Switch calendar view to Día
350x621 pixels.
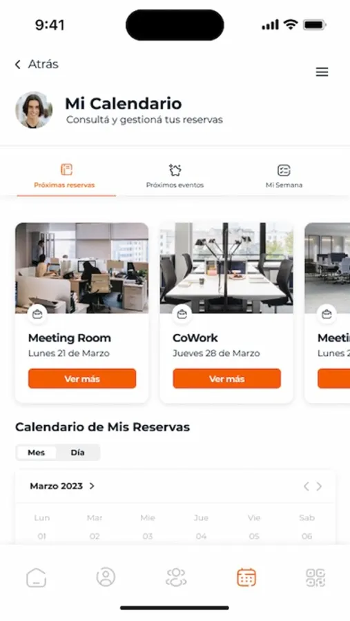[x=78, y=452]
